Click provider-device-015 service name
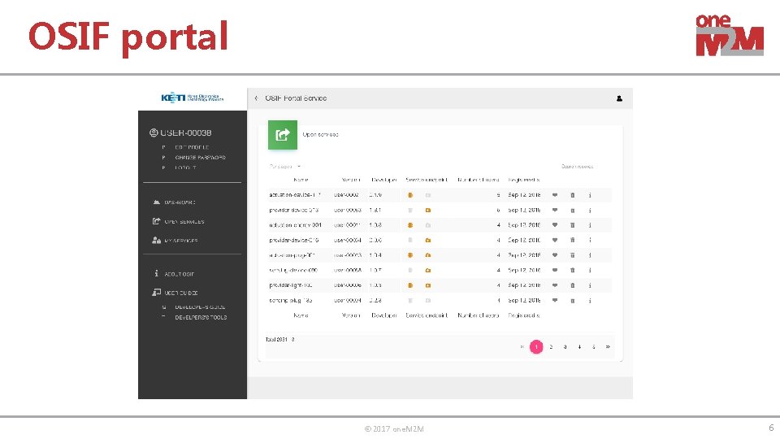 coord(294,240)
